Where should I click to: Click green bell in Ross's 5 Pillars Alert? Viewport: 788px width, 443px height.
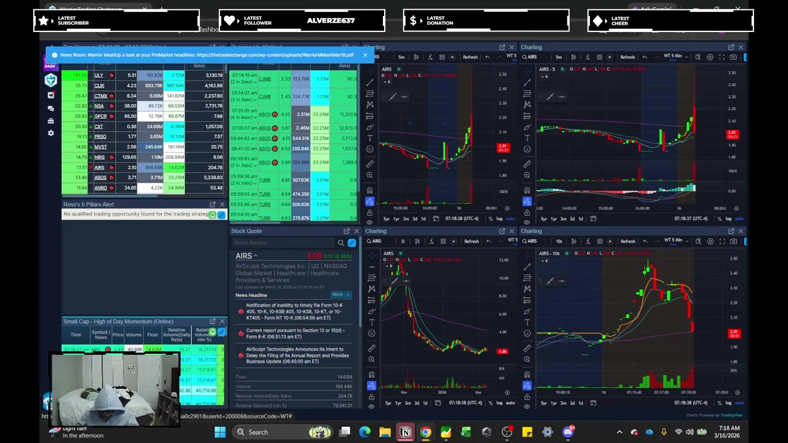click(x=212, y=214)
